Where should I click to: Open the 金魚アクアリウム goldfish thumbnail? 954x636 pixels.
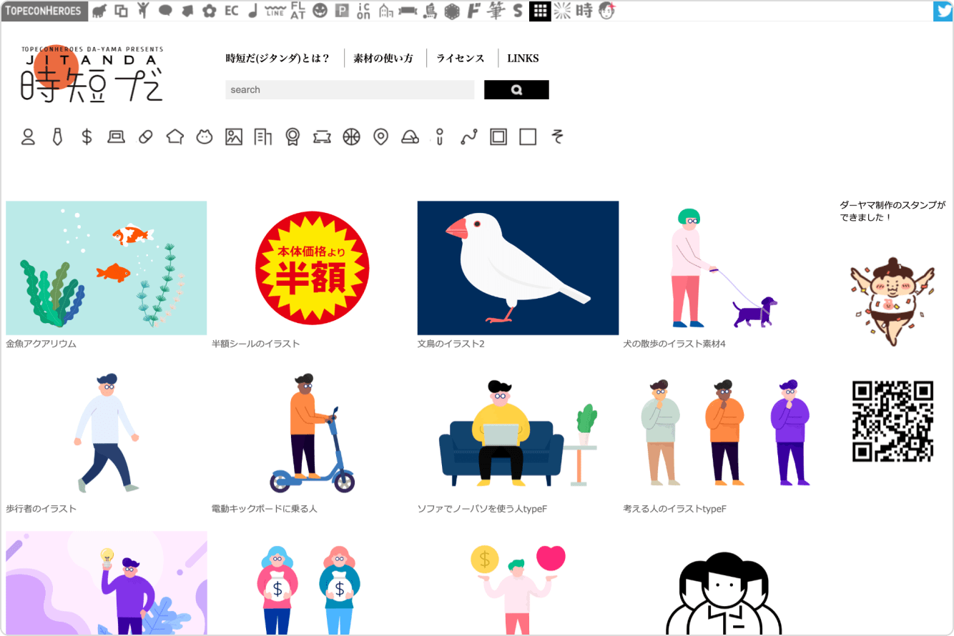(107, 268)
